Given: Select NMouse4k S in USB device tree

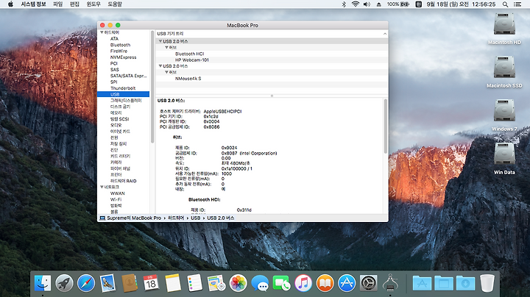Looking at the screenshot, I should (188, 79).
